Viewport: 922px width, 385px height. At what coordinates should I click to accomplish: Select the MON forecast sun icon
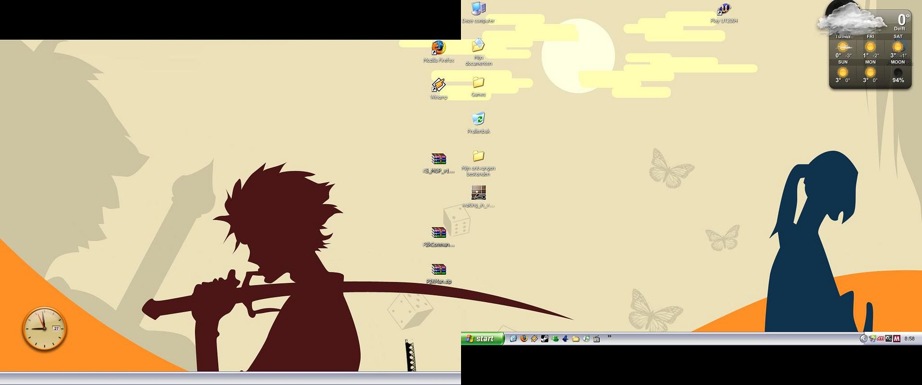[x=870, y=72]
